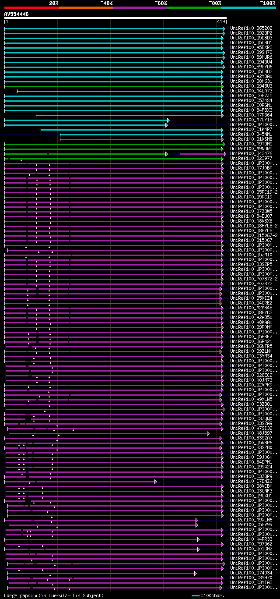Select the UniRef100_A2Y8A0 label
This screenshot has width=280, height=599.
pos(251,76)
